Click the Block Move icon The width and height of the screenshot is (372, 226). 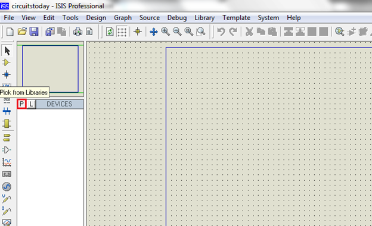pyautogui.click(x=300, y=32)
